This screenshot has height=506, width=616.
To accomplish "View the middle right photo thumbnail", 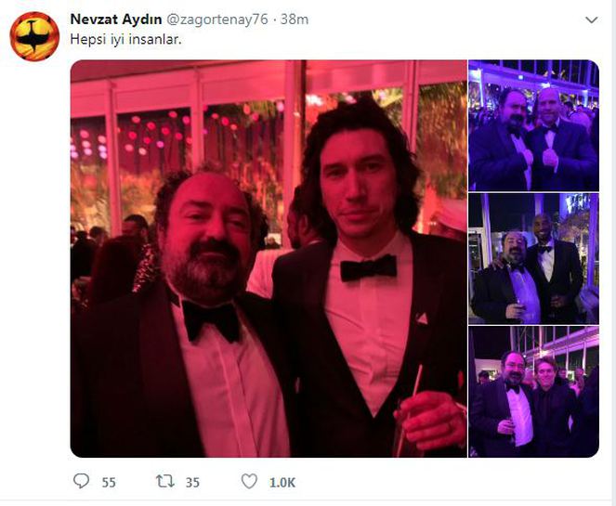I will (x=533, y=258).
